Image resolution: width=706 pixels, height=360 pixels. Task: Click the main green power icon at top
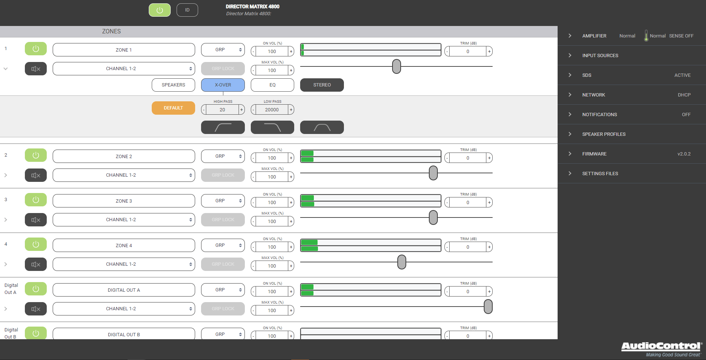pos(160,10)
